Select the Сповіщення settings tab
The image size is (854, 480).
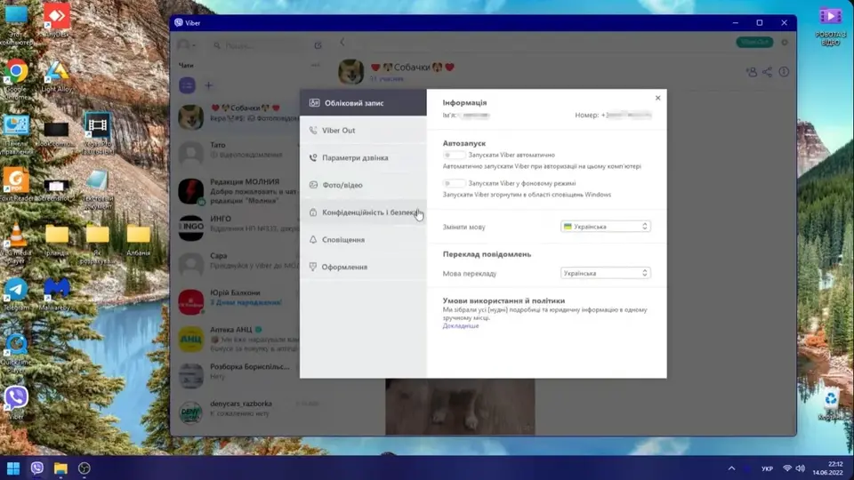point(363,239)
